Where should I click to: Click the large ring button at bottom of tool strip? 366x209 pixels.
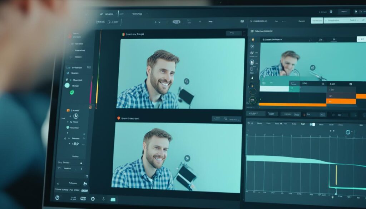[x=253, y=100]
